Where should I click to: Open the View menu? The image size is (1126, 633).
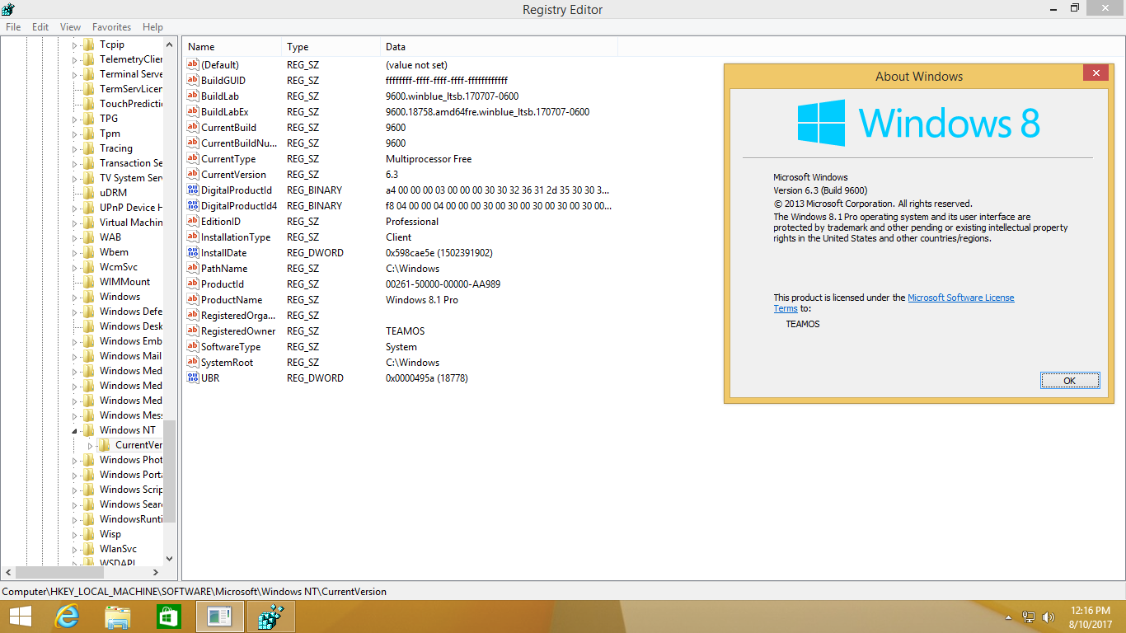(x=71, y=27)
